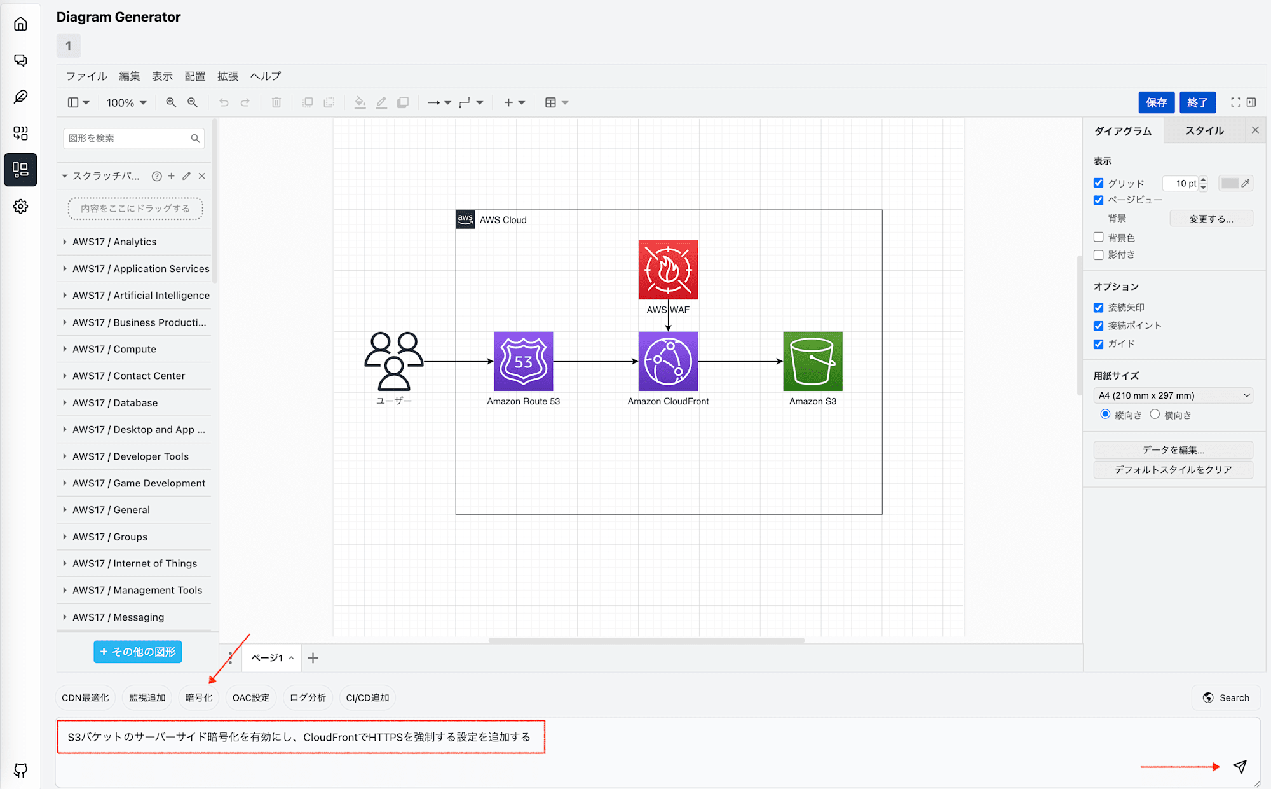The image size is (1271, 789).
Task: Click the 終了 button
Action: (1197, 102)
